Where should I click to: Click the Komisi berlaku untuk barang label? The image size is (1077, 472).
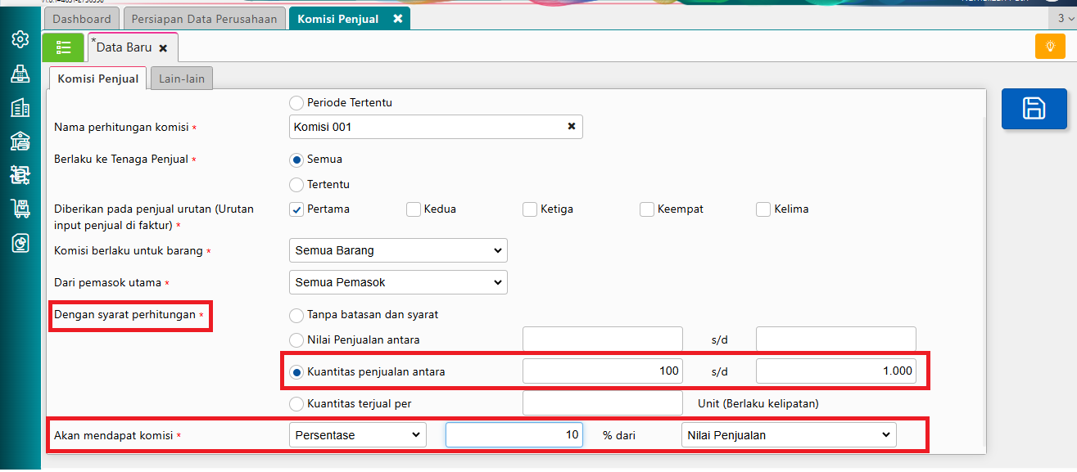pyautogui.click(x=128, y=251)
